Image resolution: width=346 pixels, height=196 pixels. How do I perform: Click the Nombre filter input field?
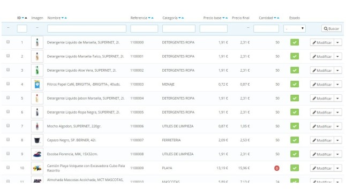click(x=87, y=28)
